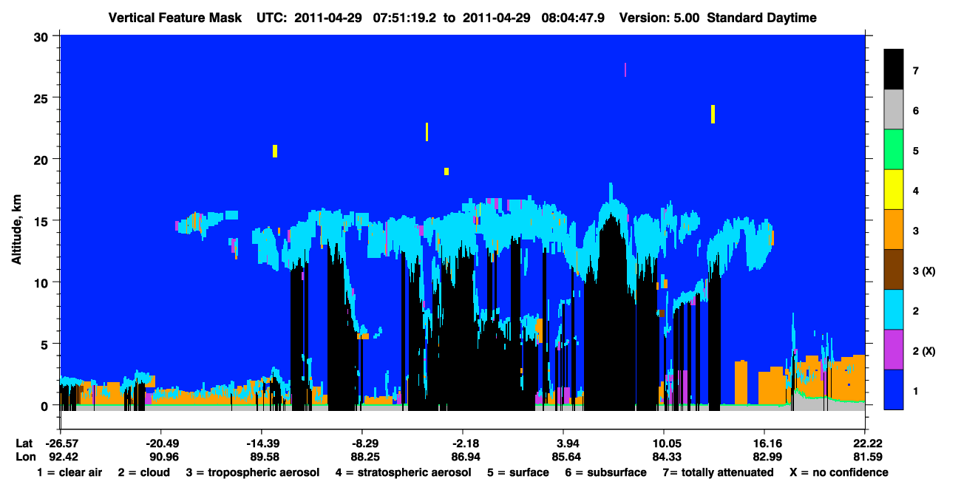Click the gray swatch labeled 6 in the color legend
Screen dimensions: 961x493
(x=894, y=110)
